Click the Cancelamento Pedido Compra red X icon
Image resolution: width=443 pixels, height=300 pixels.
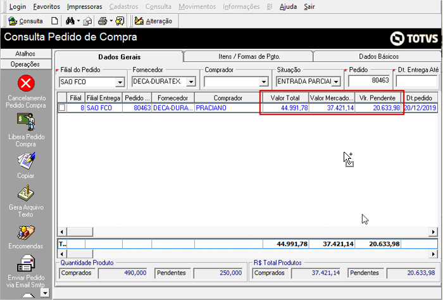pos(26,84)
